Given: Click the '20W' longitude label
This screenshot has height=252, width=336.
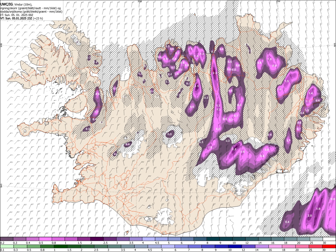Looking at the screenshot, I should click(x=140, y=1).
